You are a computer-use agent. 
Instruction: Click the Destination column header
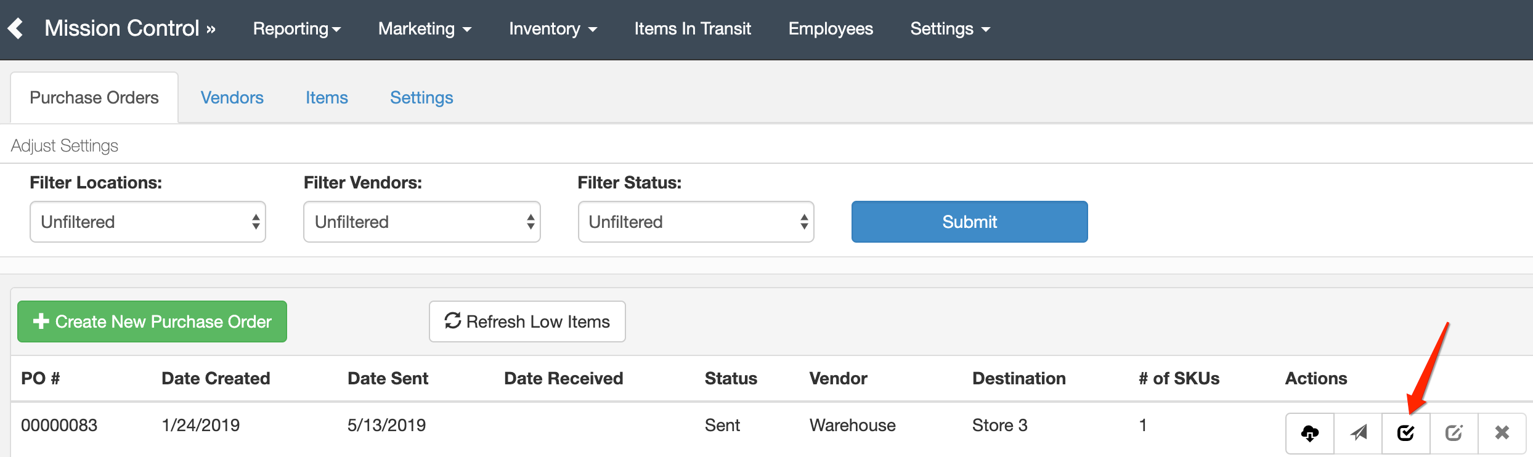tap(1019, 378)
